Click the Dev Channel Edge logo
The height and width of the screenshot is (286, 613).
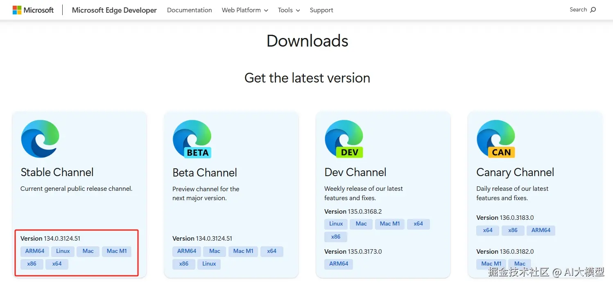[x=344, y=139]
